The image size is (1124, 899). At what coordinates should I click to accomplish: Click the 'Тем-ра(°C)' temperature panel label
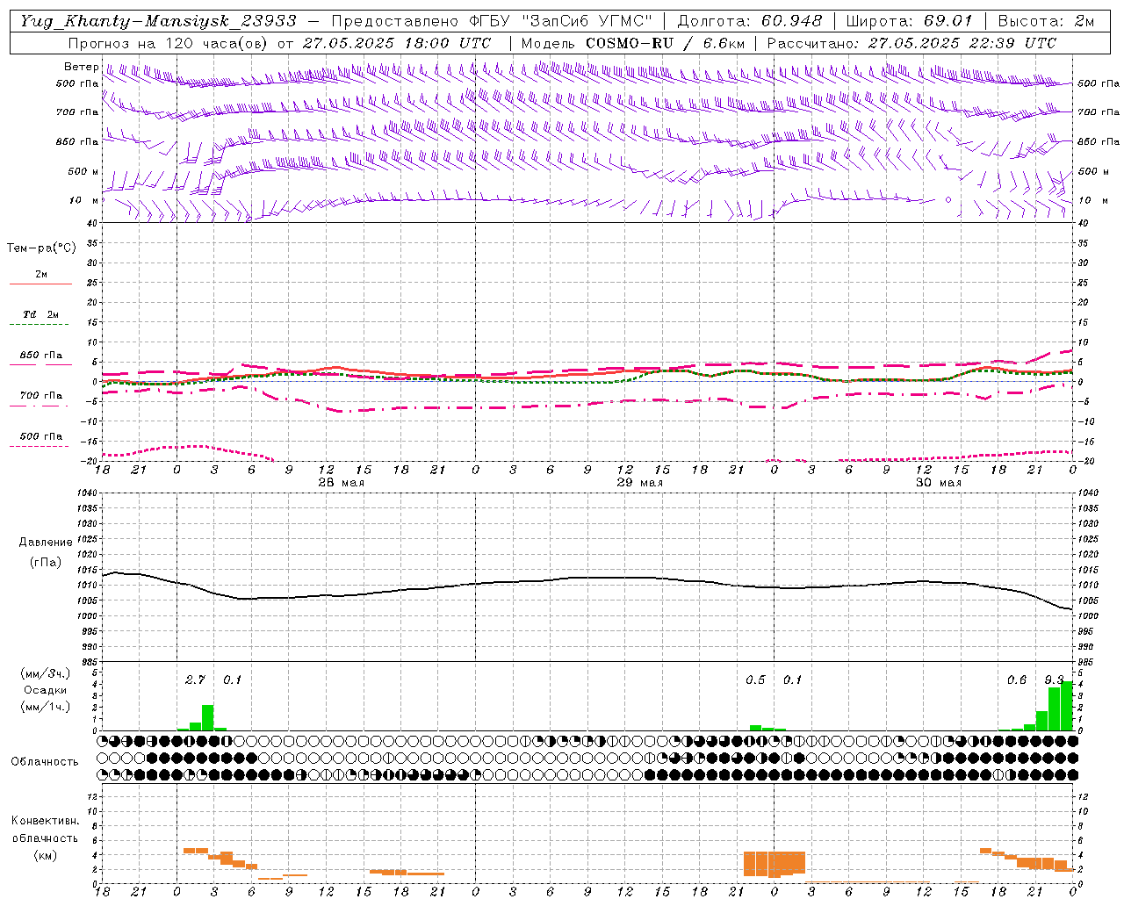click(41, 248)
